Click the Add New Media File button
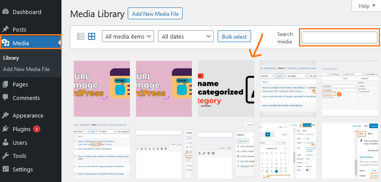Image resolution: width=381 pixels, height=182 pixels. [x=155, y=14]
